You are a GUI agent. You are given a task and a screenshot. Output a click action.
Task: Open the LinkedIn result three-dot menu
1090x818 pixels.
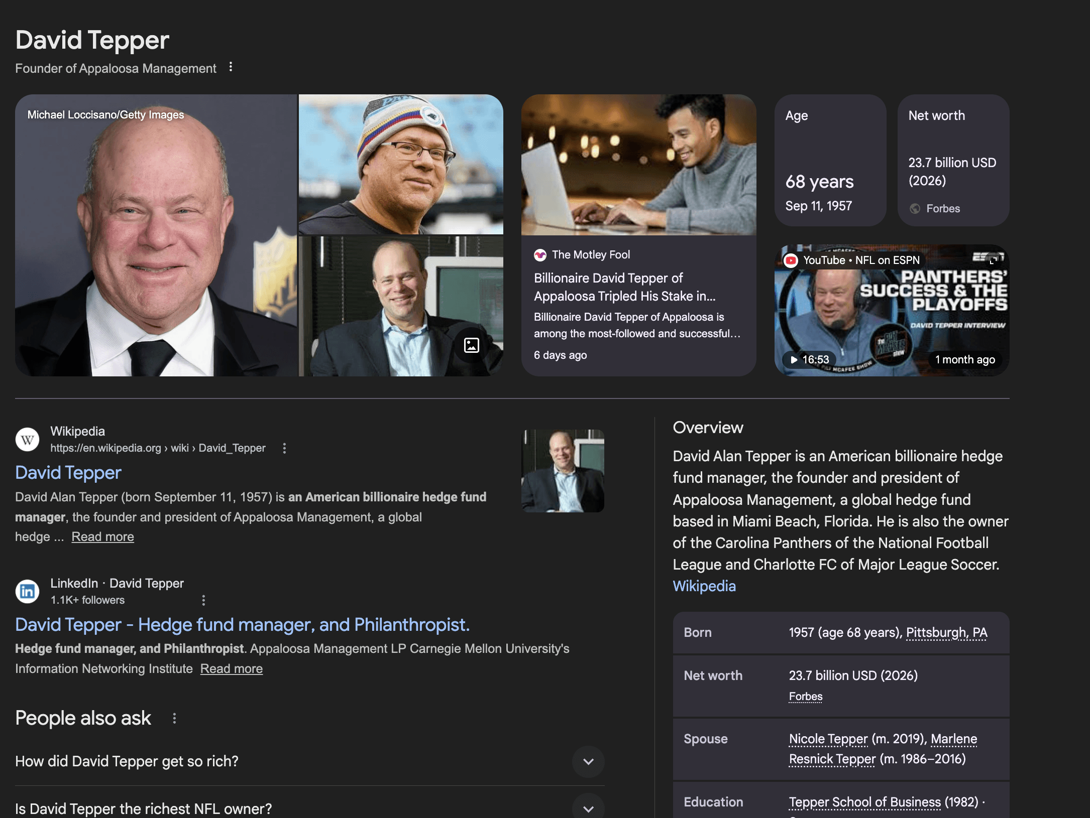203,600
